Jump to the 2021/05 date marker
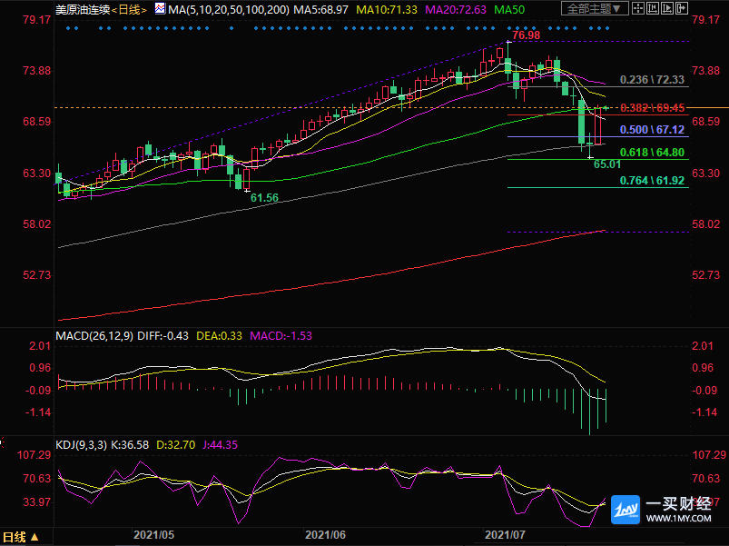Image resolution: width=729 pixels, height=546 pixels. (154, 535)
